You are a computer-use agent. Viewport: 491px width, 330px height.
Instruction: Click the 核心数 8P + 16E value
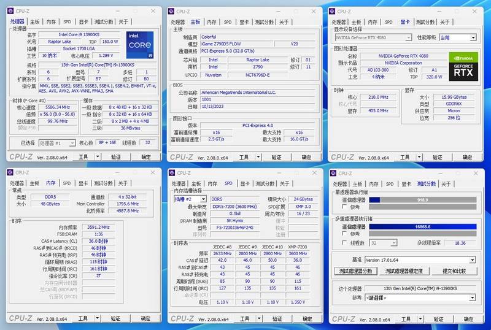(x=107, y=142)
